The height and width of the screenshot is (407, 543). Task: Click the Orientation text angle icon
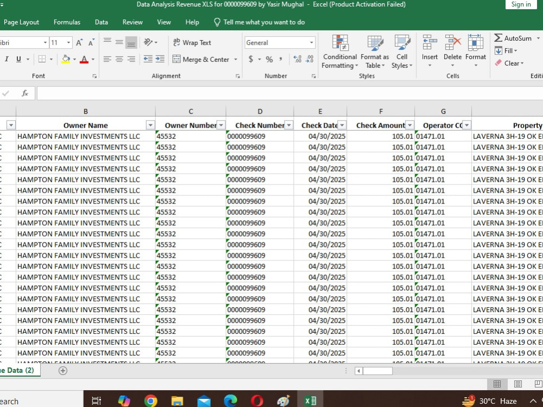(149, 42)
